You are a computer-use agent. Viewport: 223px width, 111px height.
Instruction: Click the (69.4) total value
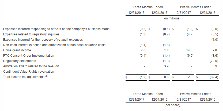pos(214,77)
